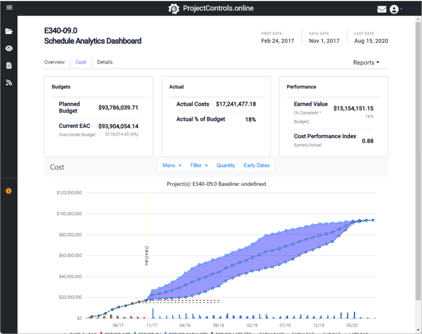The height and width of the screenshot is (334, 422).
Task: Open the mail envelope icon
Action: point(382,9)
